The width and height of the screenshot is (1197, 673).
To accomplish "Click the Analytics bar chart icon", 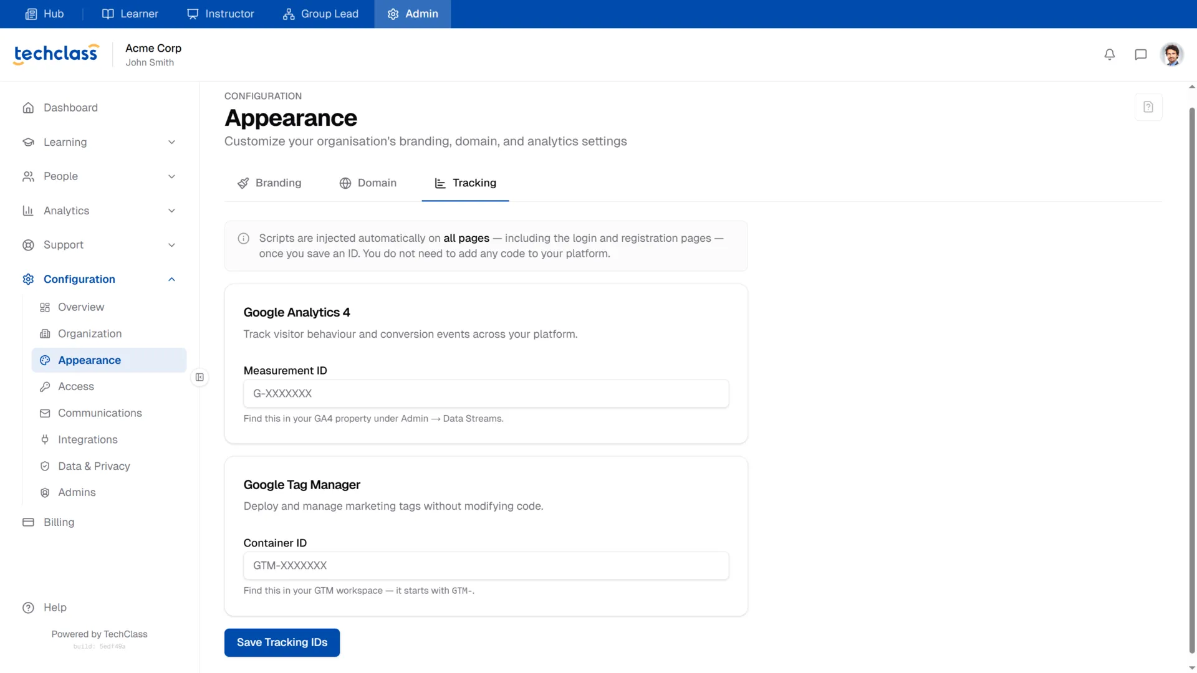I will pyautogui.click(x=28, y=211).
